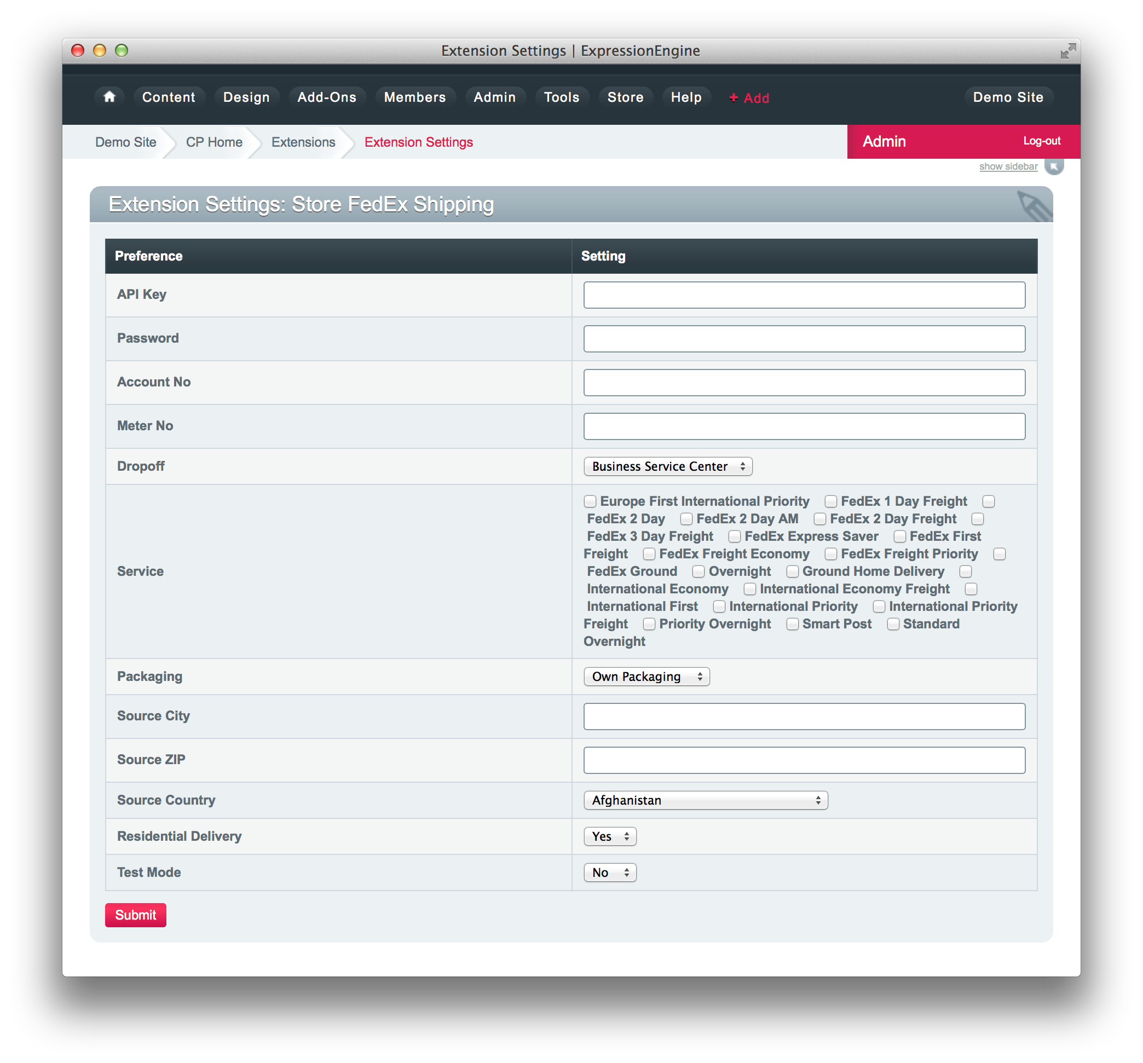Check the Overnight service checkbox
Screen dimensions: 1143x1063
[x=698, y=571]
